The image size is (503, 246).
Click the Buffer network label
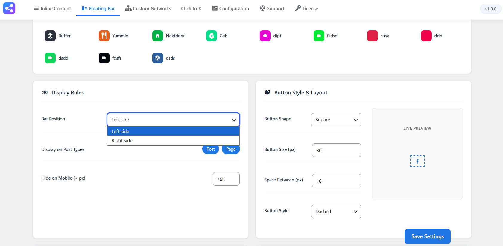pyautogui.click(x=65, y=36)
